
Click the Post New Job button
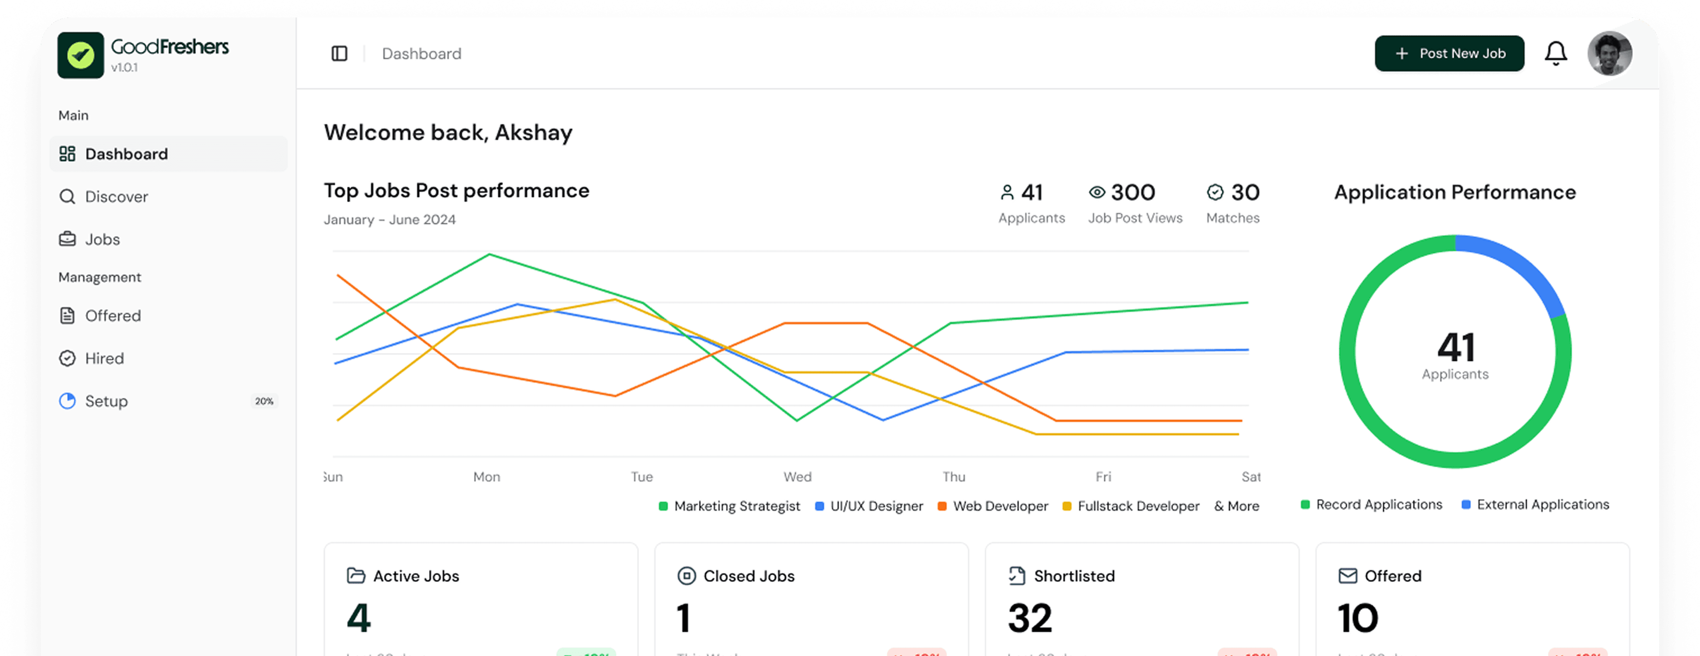pyautogui.click(x=1449, y=53)
